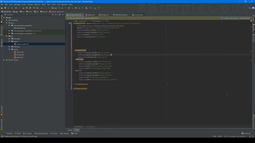Click the gutter icon beside LinearLayout line

click(x=69, y=23)
